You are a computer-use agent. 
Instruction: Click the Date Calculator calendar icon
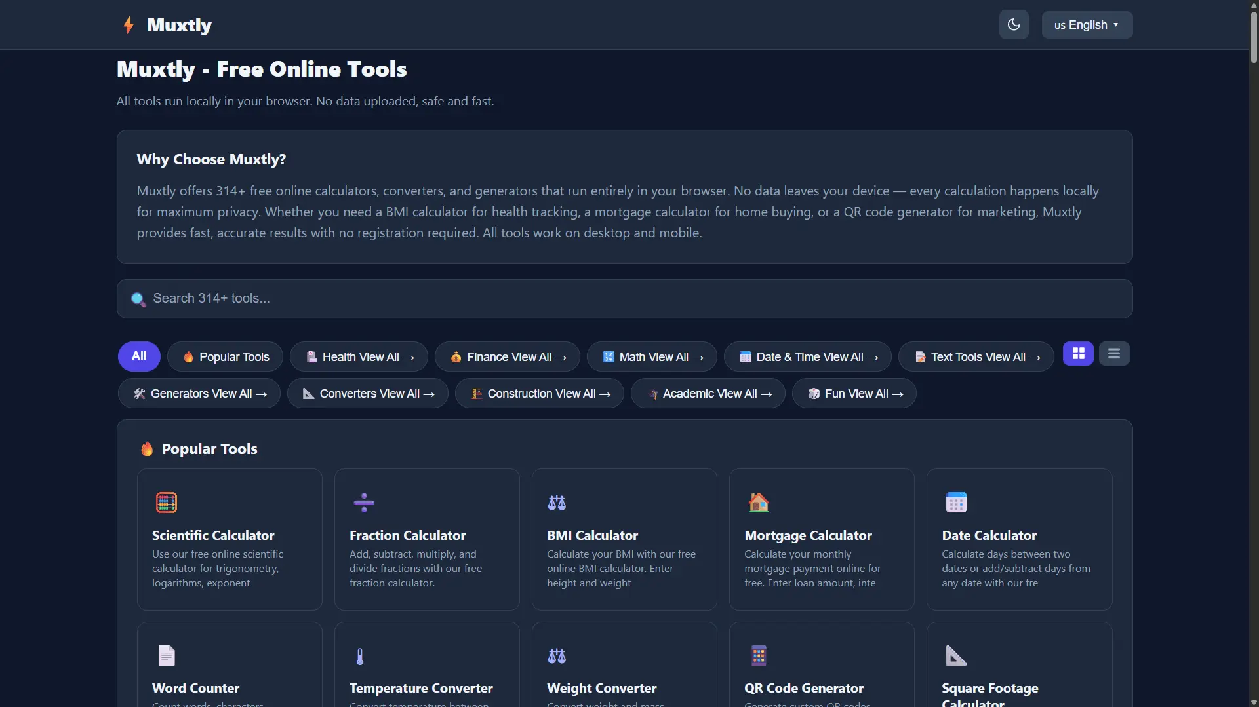pyautogui.click(x=956, y=503)
